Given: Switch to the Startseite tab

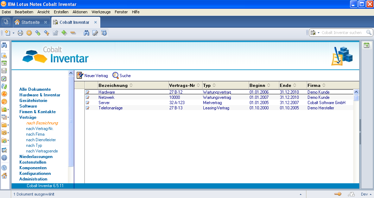Looking at the screenshot, I should coord(31,22).
